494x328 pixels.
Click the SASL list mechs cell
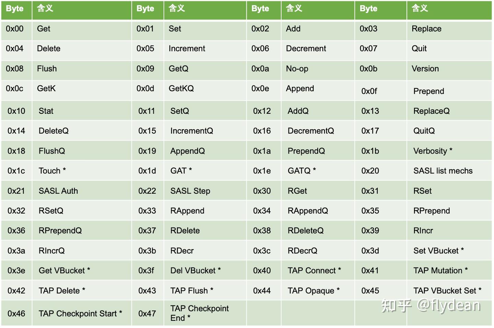(x=443, y=171)
